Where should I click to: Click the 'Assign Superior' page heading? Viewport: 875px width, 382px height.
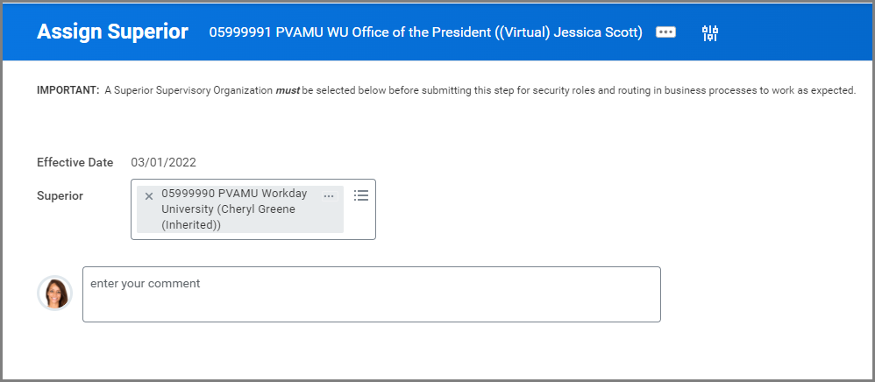tap(112, 32)
